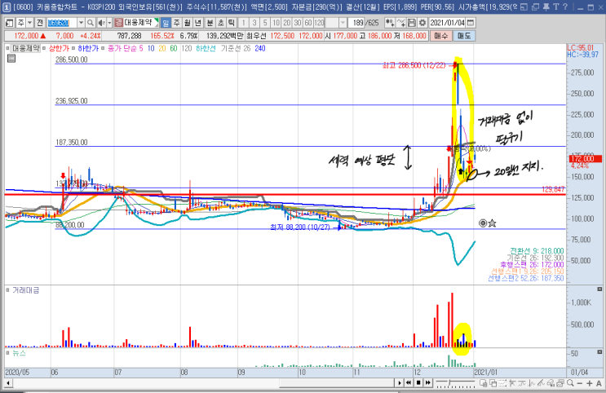This screenshot has height=393, width=606.
Task: Click the stop playback button
Action: 418,383
